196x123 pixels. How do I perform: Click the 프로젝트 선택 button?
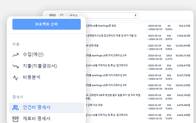[46, 24]
